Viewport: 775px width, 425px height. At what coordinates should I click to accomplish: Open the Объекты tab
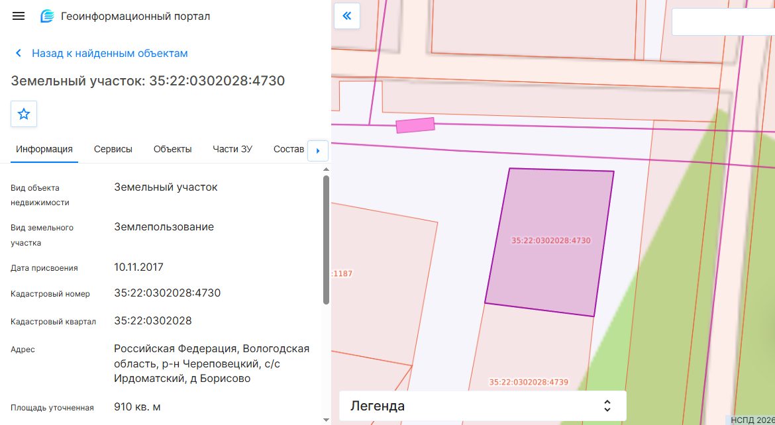click(172, 149)
